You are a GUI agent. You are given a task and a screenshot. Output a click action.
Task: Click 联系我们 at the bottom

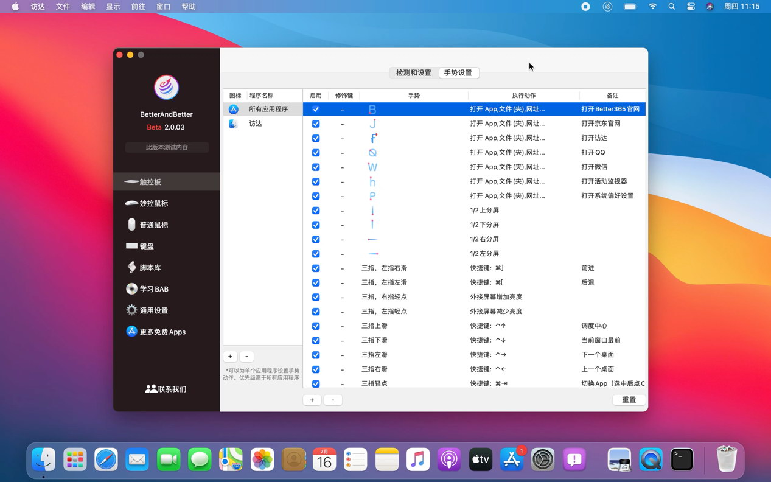click(165, 388)
